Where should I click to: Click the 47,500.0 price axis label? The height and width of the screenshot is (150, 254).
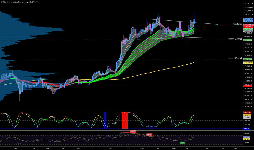pyautogui.click(x=249, y=103)
